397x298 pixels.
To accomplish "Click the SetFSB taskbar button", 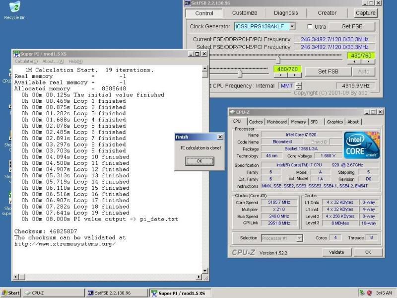I will click(117, 293).
